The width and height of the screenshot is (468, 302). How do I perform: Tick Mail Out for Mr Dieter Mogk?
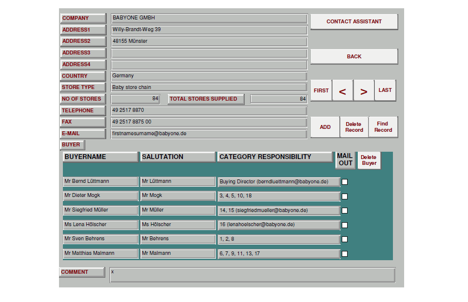coord(345,196)
